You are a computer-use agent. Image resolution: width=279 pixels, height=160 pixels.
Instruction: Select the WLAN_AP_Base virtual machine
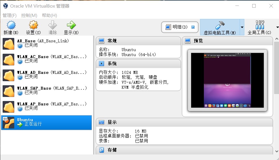(46, 107)
